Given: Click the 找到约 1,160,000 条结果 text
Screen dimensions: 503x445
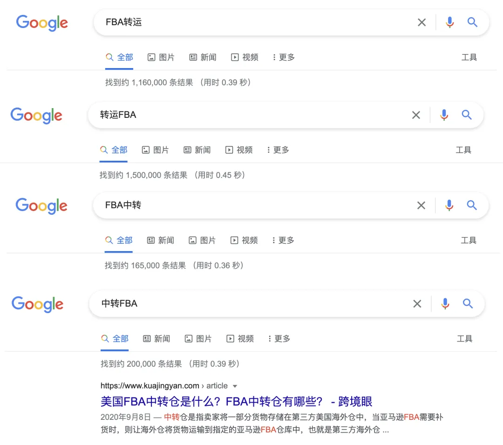Looking at the screenshot, I should click(x=149, y=83).
